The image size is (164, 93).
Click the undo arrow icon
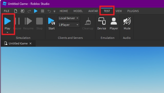(x=49, y=11)
